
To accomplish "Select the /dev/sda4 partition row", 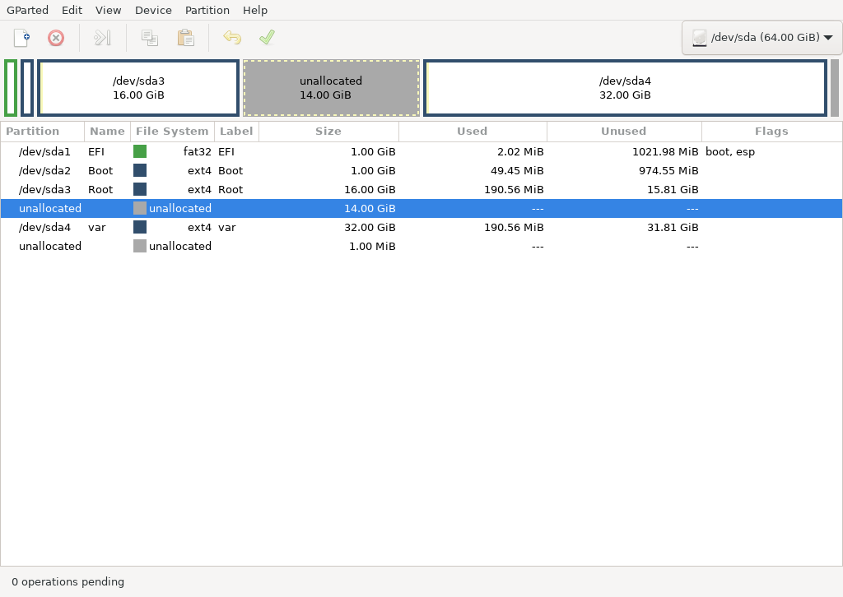I will point(421,227).
